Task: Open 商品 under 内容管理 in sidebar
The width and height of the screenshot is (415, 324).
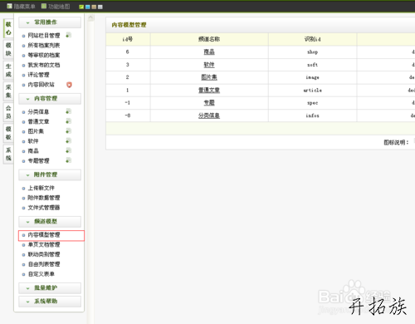Action: click(x=33, y=151)
